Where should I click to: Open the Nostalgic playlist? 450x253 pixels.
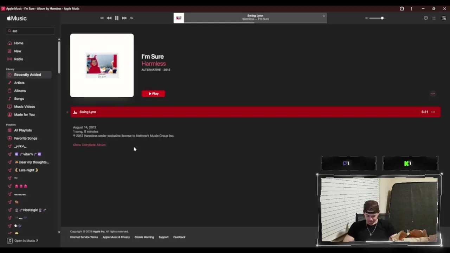click(30, 210)
